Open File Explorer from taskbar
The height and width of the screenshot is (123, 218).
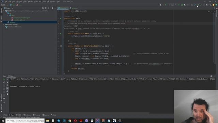coord(48,121)
